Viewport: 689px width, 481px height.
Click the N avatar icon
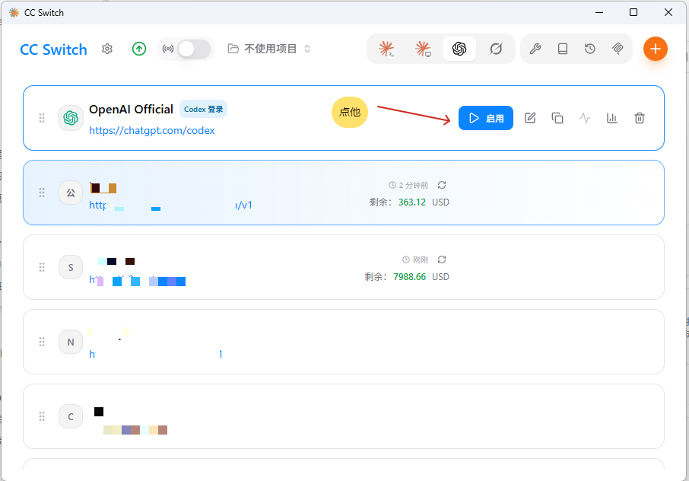tap(71, 342)
